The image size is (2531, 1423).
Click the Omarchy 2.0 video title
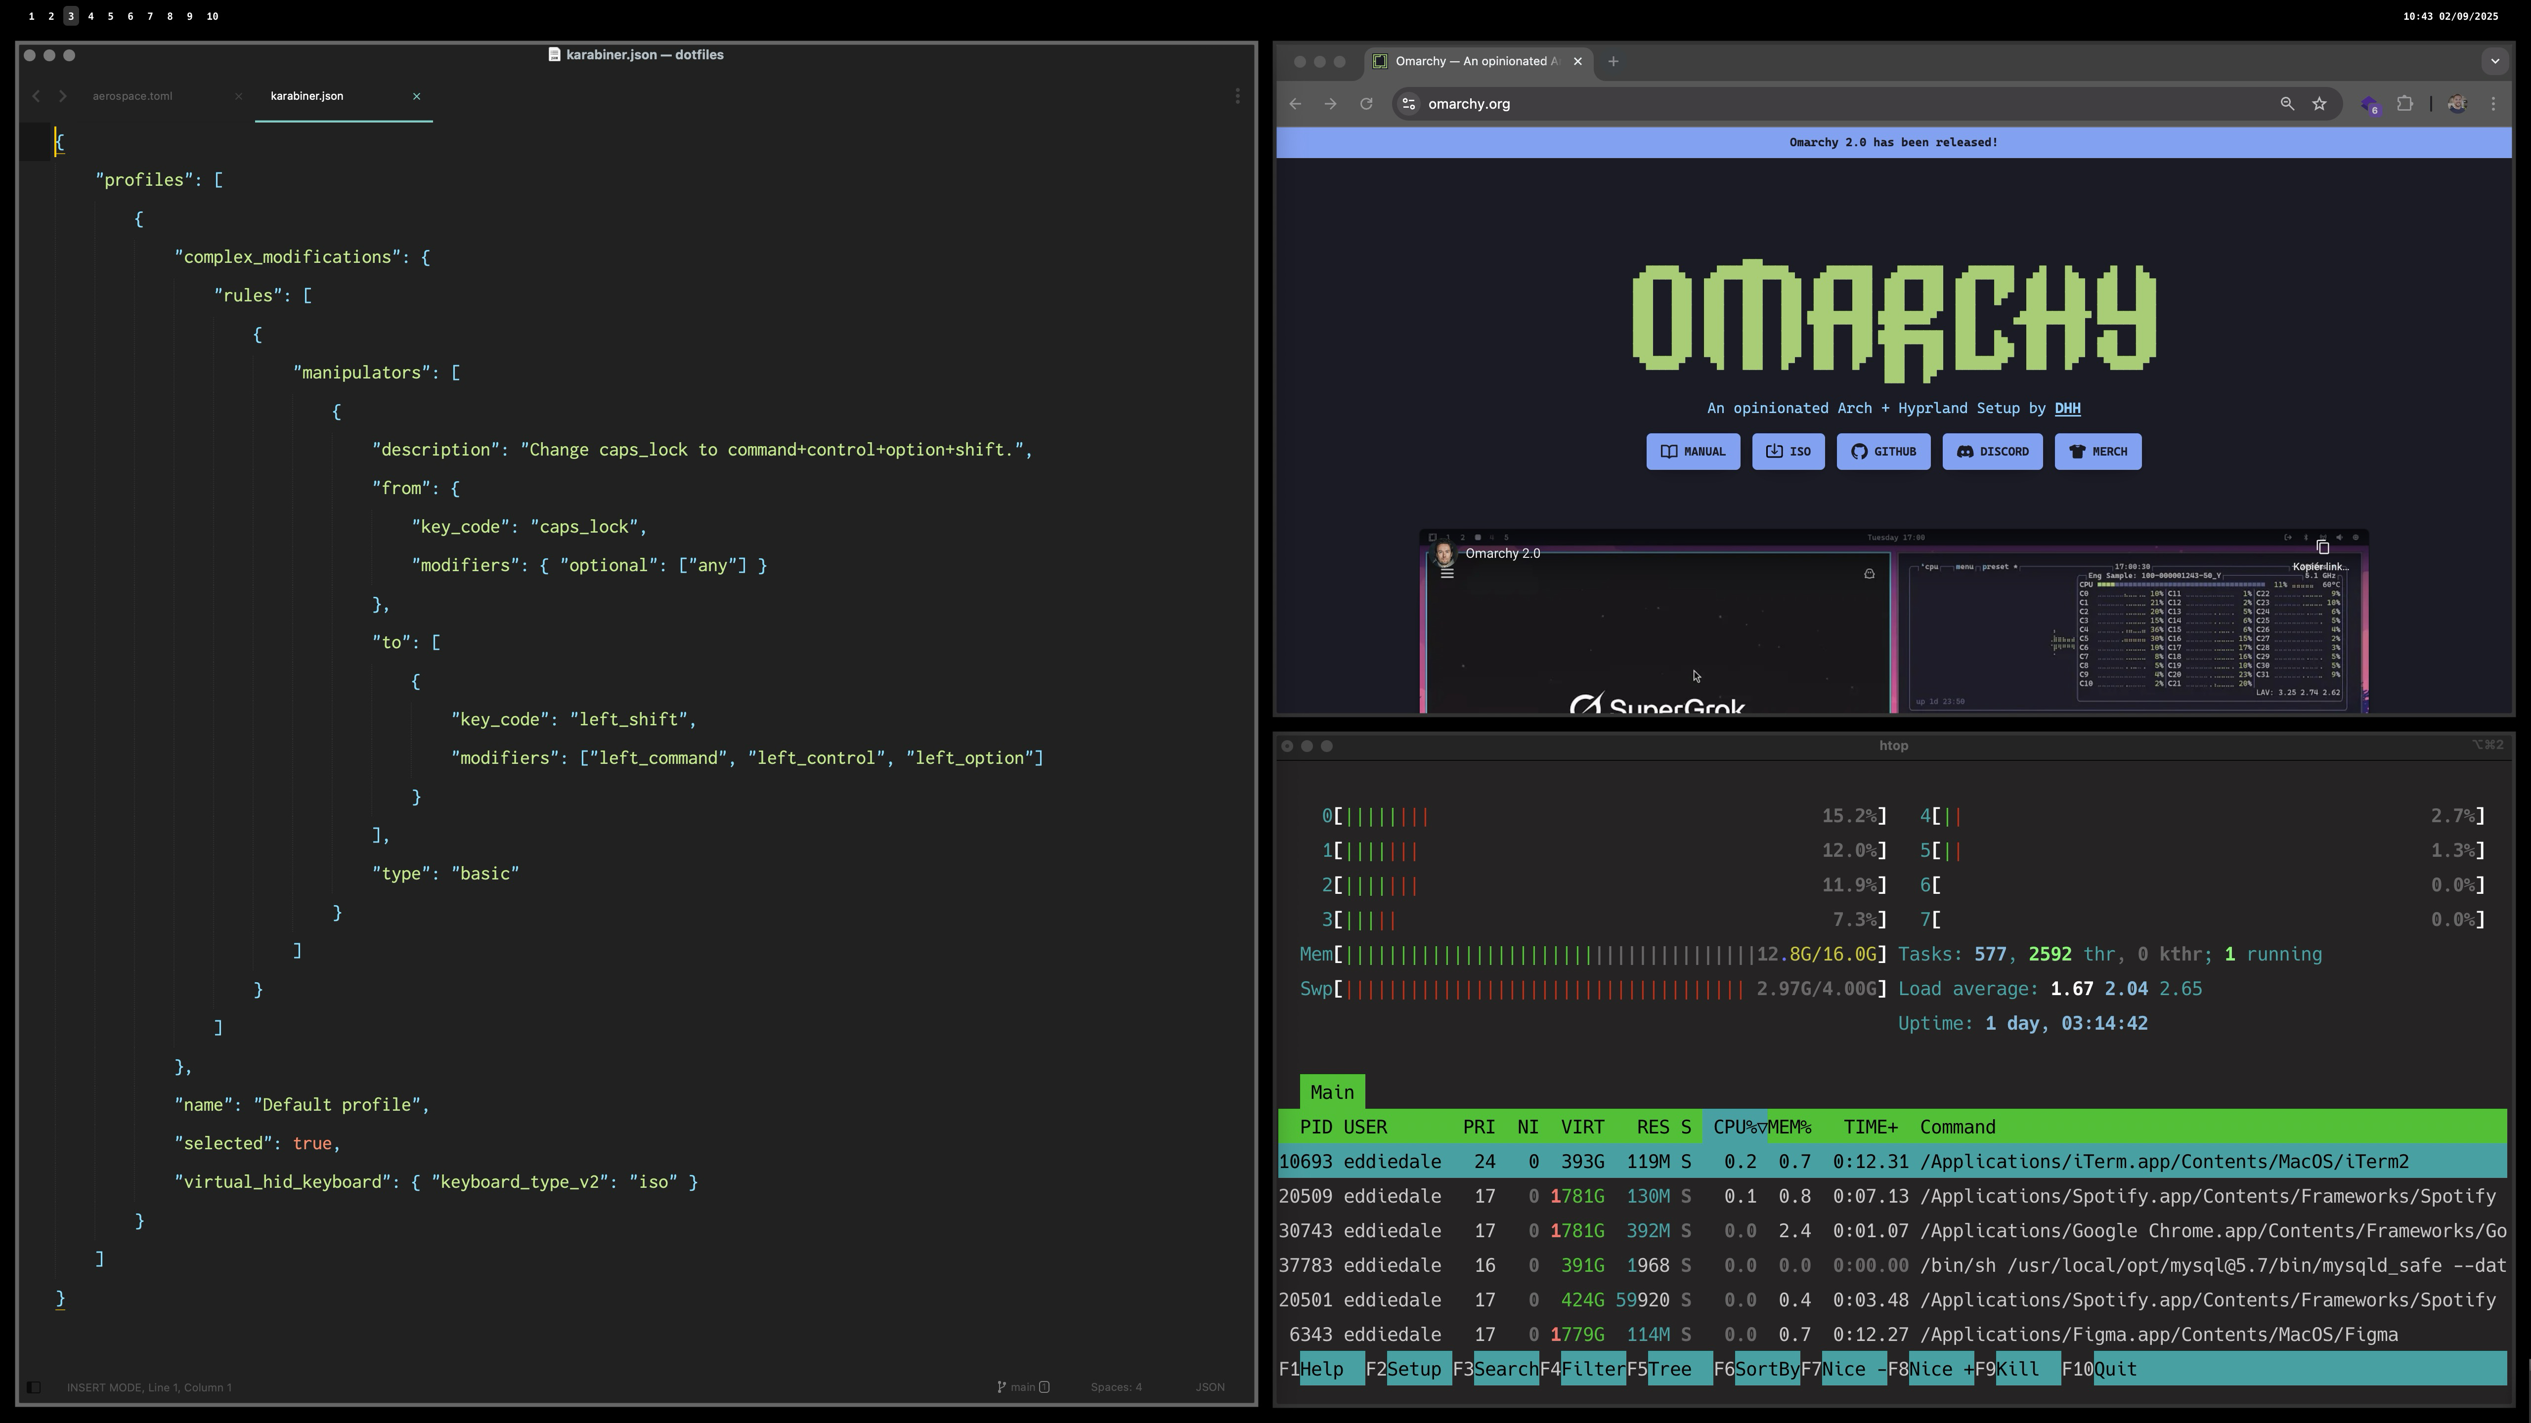pyautogui.click(x=1502, y=554)
